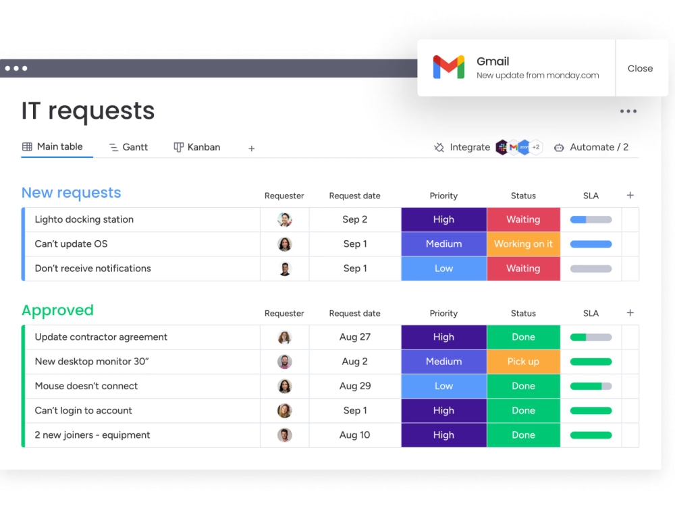Open the Can't login to account item
The height and width of the screenshot is (506, 675).
click(x=83, y=410)
